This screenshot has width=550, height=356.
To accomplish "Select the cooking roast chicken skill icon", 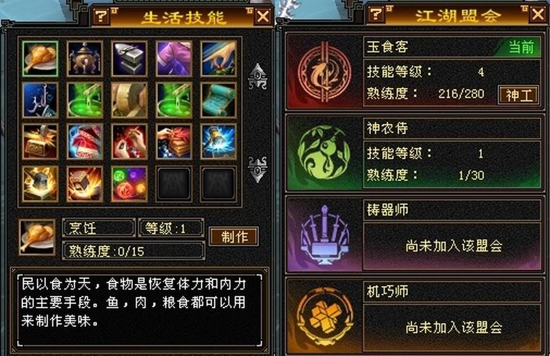I will pyautogui.click(x=40, y=58).
